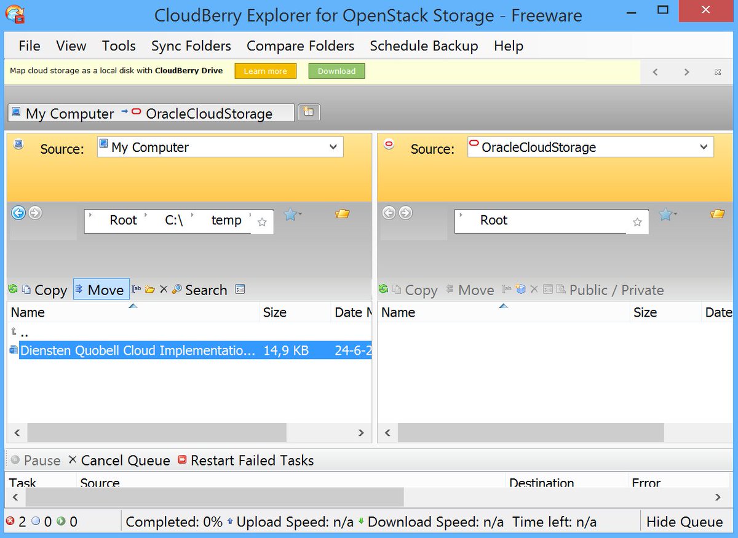The width and height of the screenshot is (738, 538).
Task: Open favorites dropdown in right pane
Action: (667, 214)
